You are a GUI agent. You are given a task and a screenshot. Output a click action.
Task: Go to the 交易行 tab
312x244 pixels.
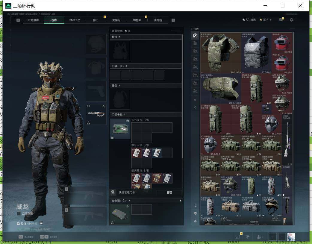116,20
